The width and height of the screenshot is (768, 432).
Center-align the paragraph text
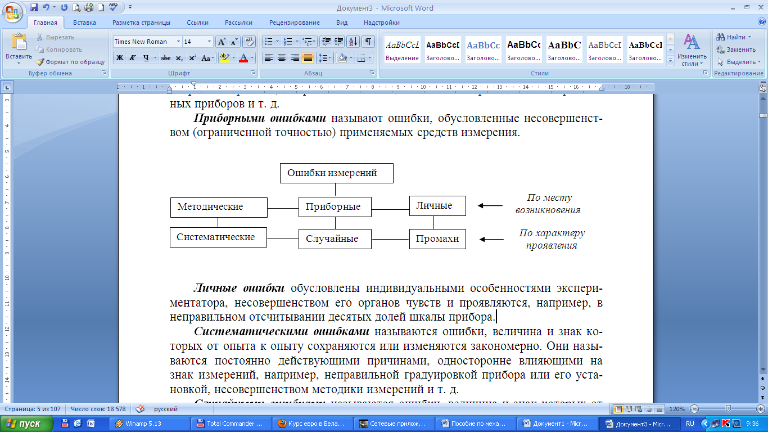pos(282,58)
